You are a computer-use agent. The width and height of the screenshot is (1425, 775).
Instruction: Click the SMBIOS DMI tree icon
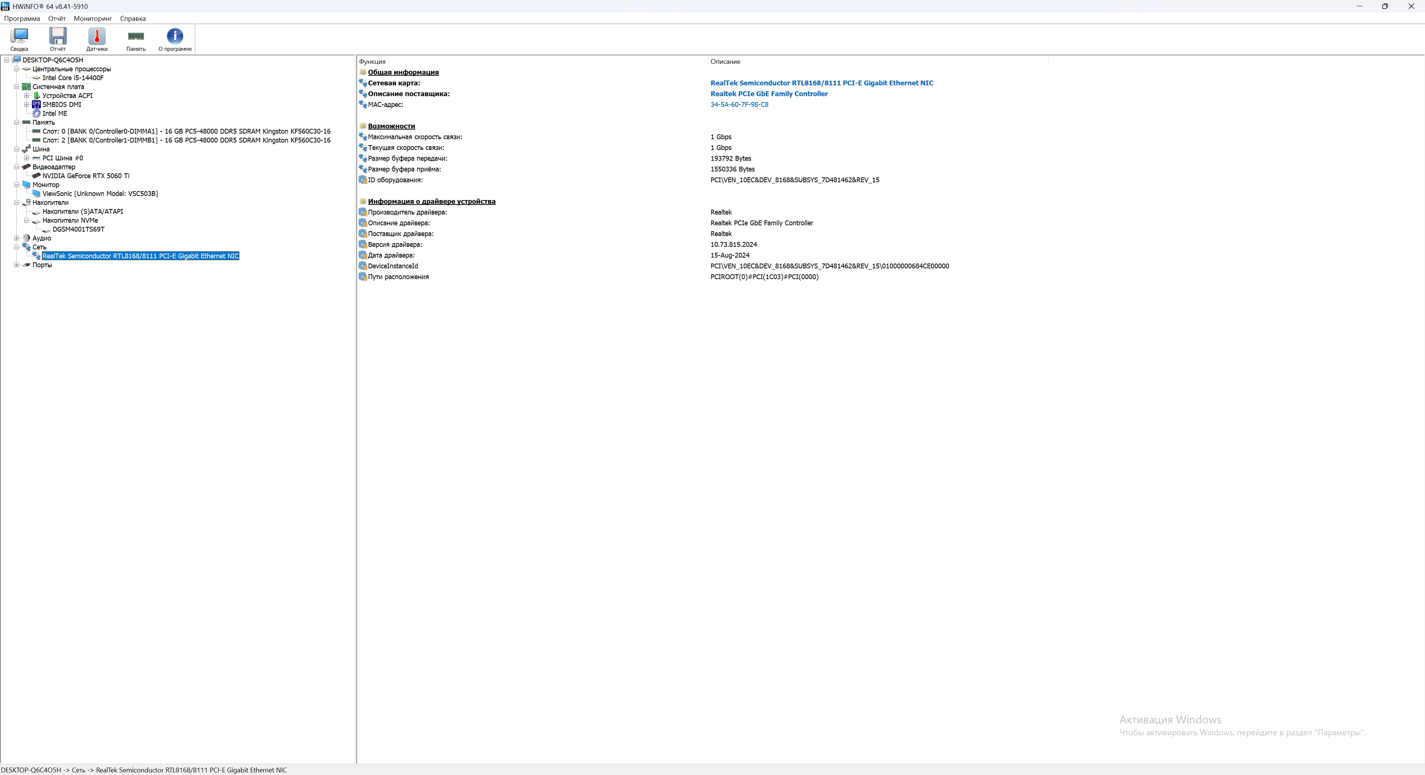pos(36,105)
